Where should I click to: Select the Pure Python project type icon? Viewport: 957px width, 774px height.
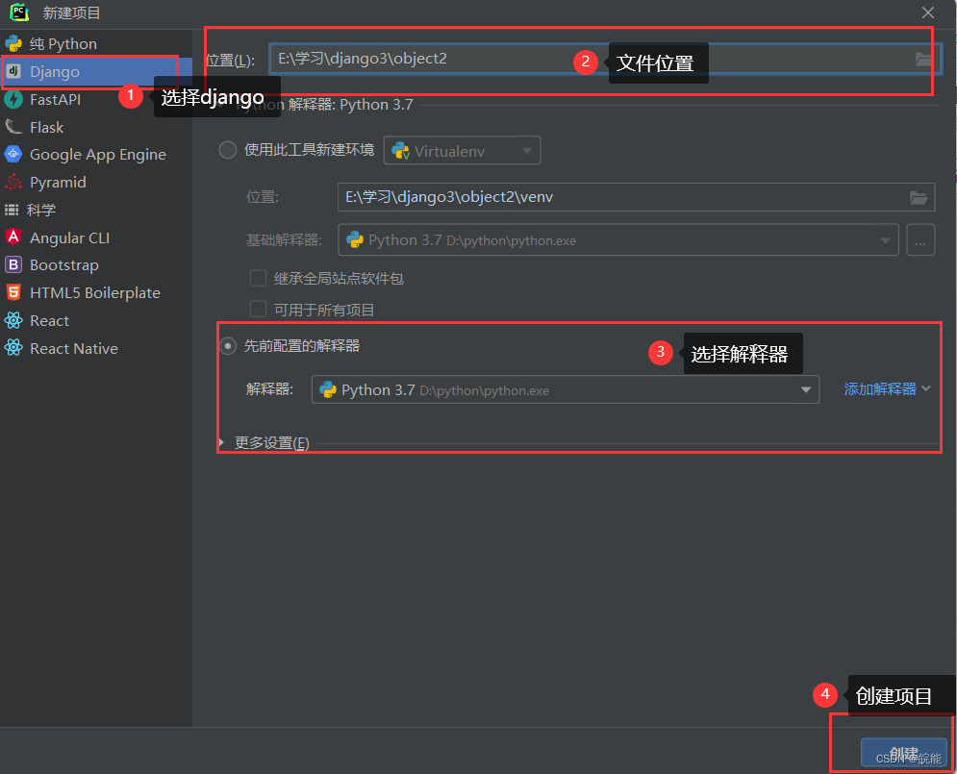point(13,44)
